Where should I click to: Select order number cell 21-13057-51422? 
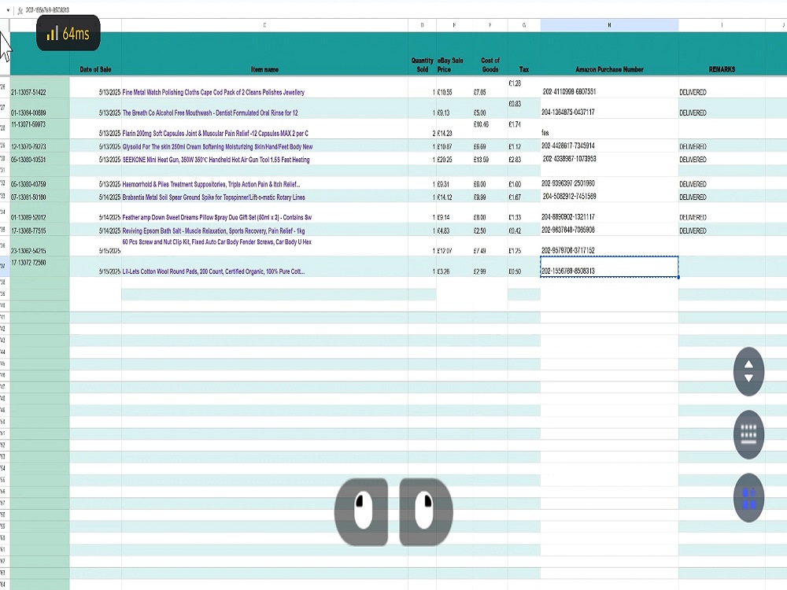39,87
